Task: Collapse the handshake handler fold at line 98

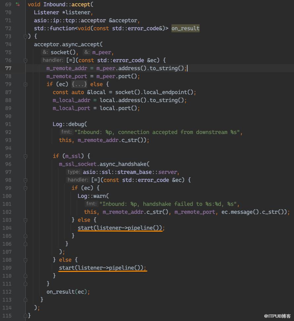Action: [25, 180]
